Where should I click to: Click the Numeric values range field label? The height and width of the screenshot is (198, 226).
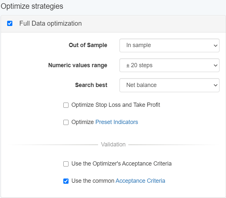tap(78, 65)
